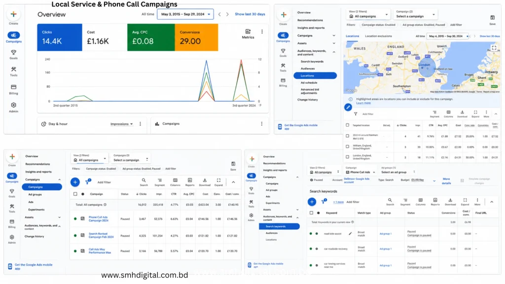Screen dimensions: 505x284
Task: Click blue plus button in Campaigns list panel
Action: (75, 182)
